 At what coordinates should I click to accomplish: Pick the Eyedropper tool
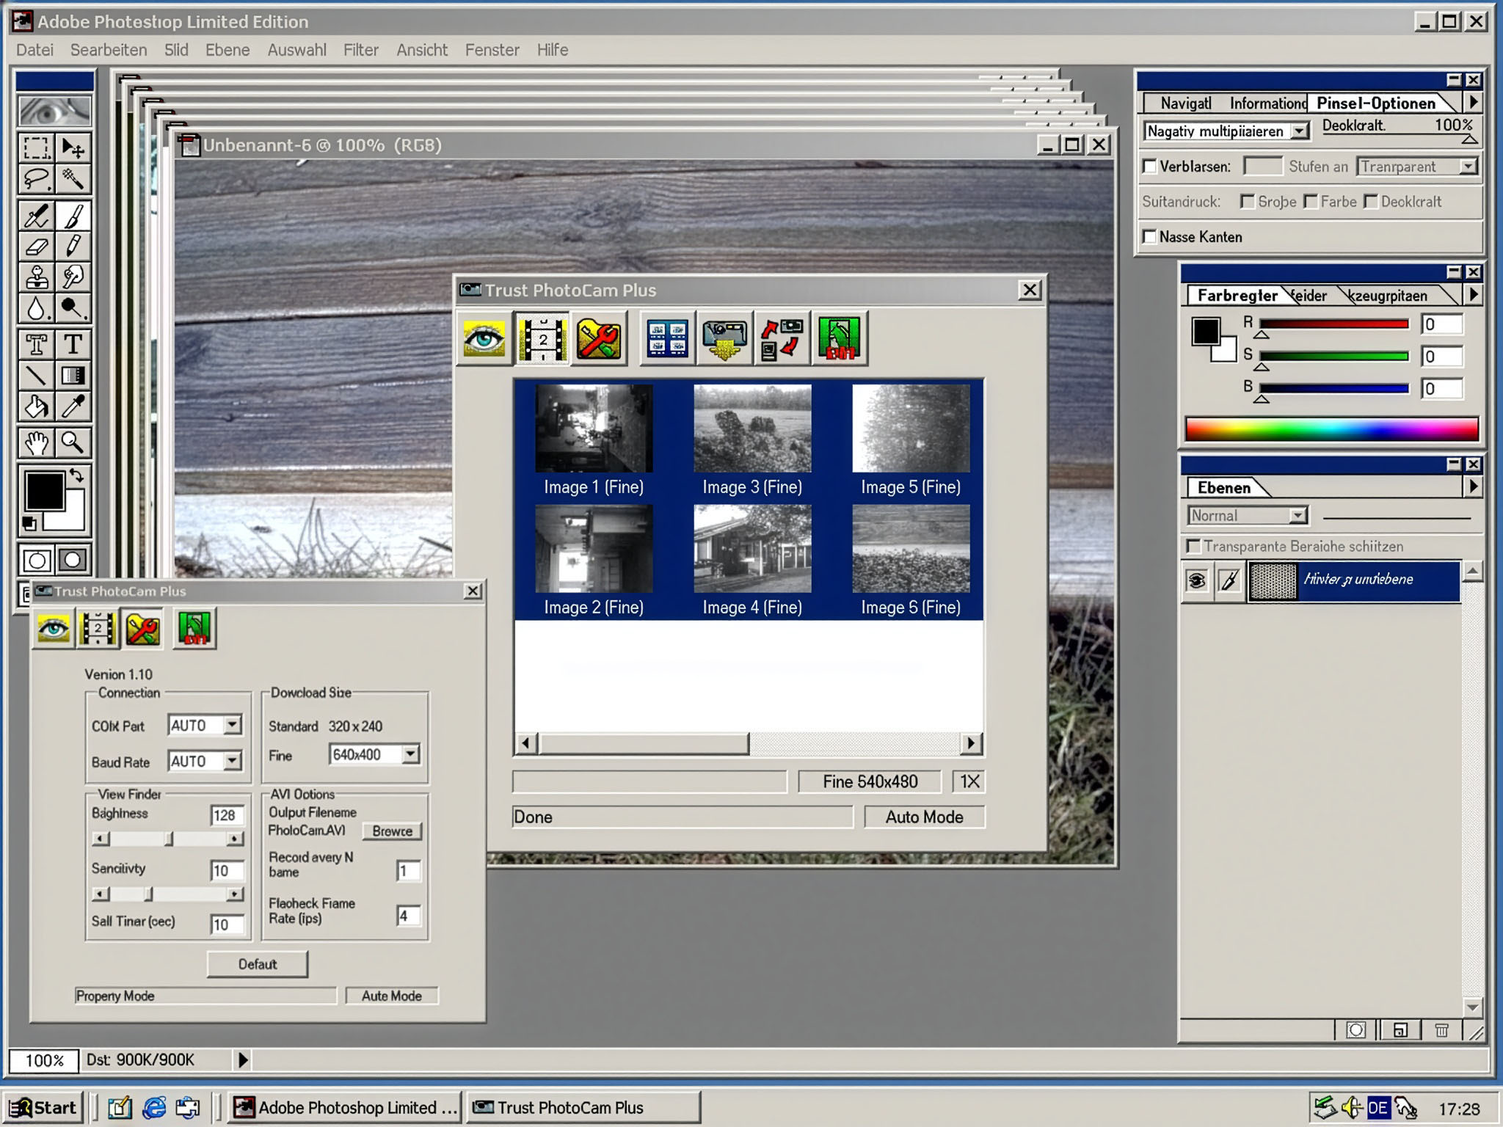(x=73, y=406)
